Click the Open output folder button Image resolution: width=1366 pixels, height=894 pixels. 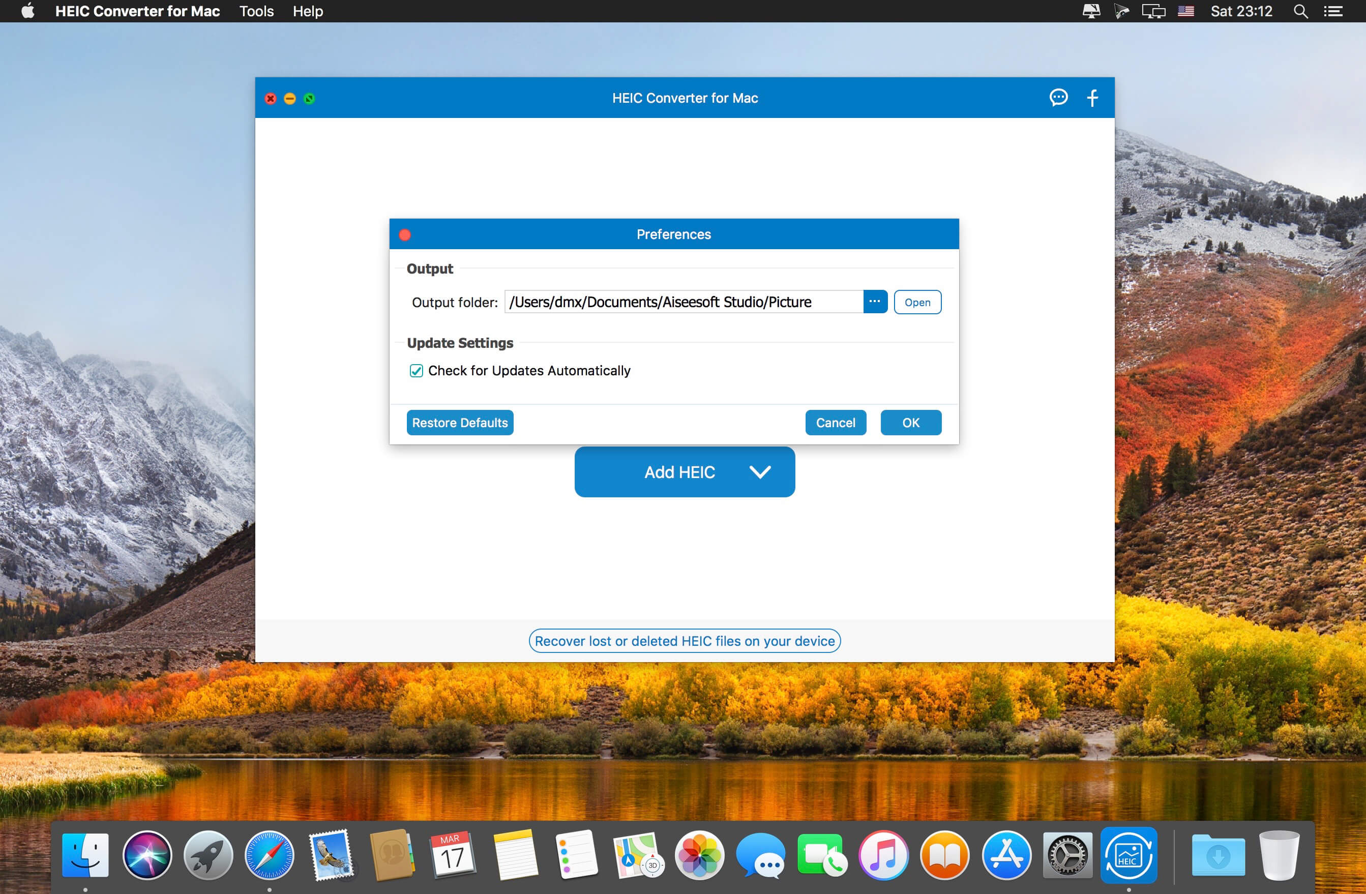click(x=916, y=303)
